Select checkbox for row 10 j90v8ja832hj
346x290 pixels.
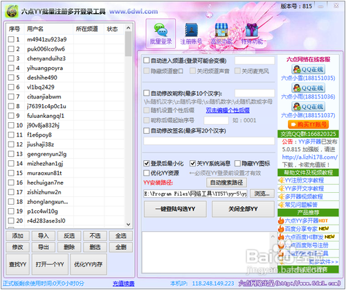coord(11,126)
